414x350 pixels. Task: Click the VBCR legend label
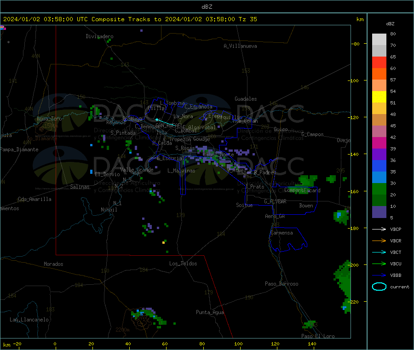coord(396,241)
